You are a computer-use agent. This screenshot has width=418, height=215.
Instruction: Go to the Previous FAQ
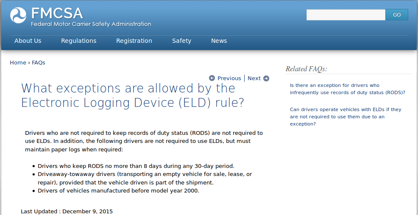click(229, 78)
